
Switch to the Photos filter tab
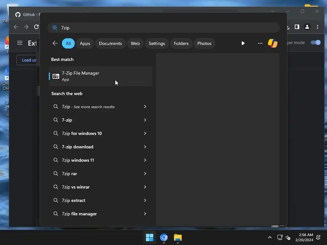(x=204, y=43)
